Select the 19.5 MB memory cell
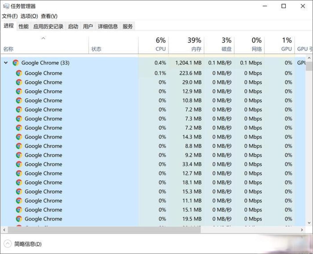This screenshot has width=313, height=254. (192, 219)
